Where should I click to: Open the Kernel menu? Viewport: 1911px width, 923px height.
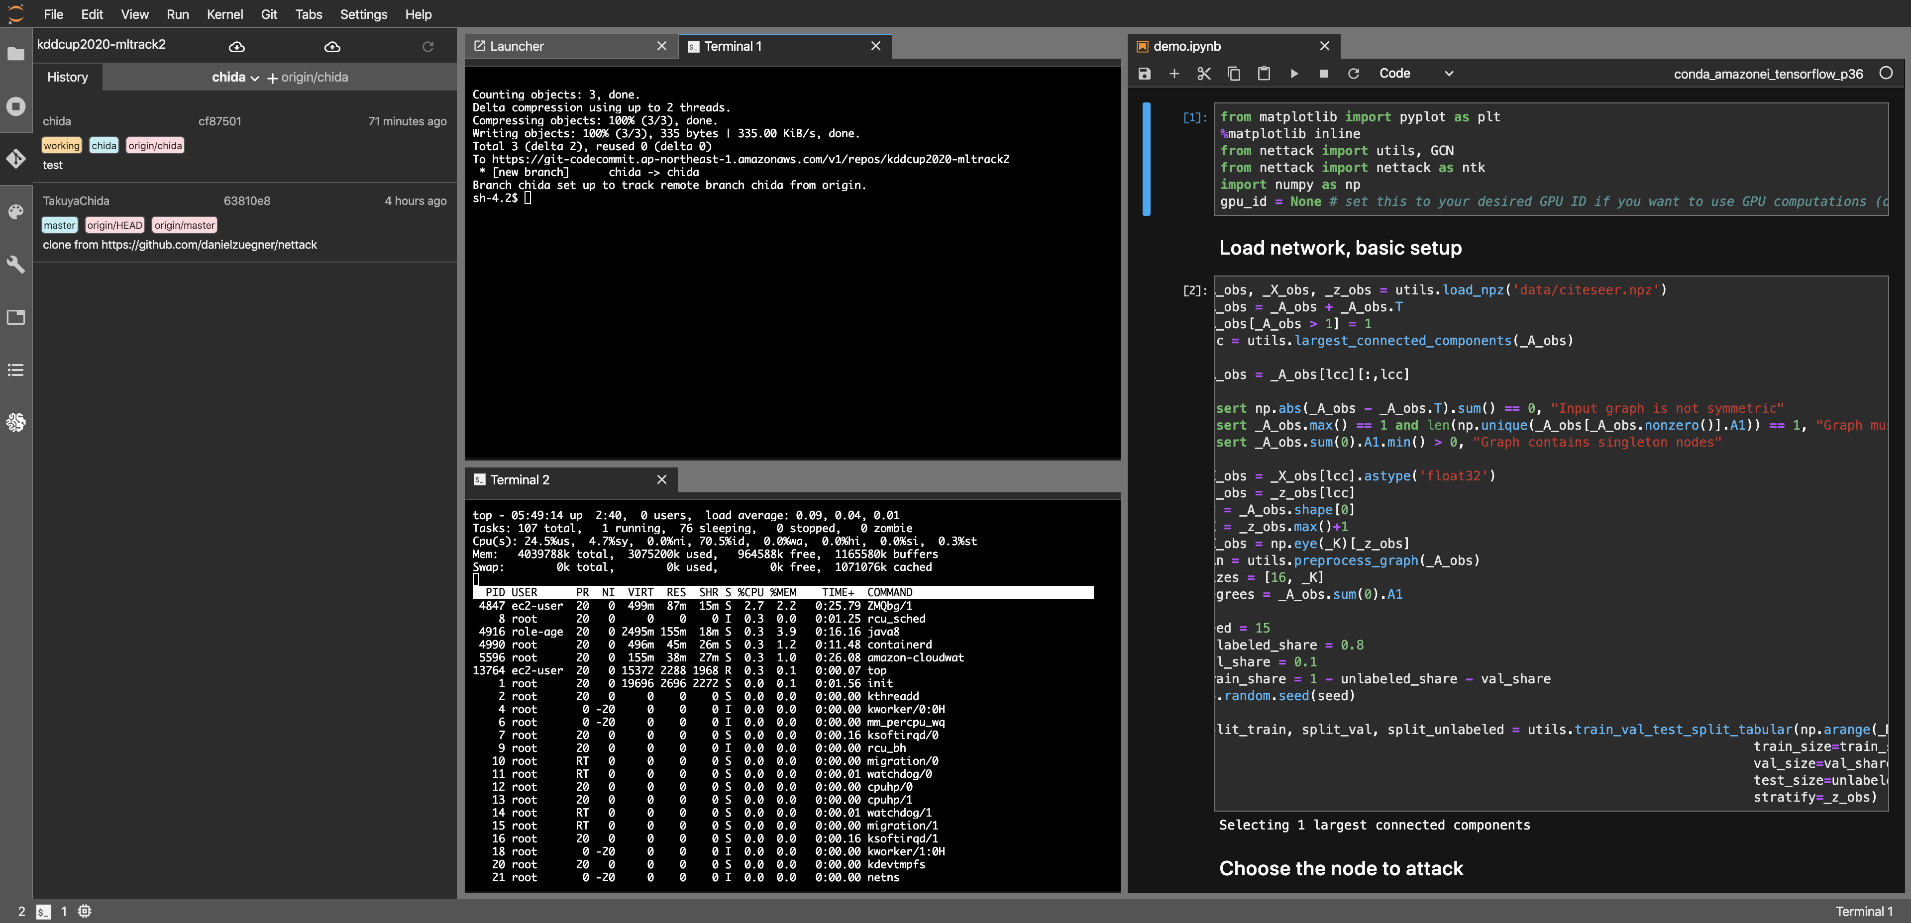pyautogui.click(x=224, y=14)
